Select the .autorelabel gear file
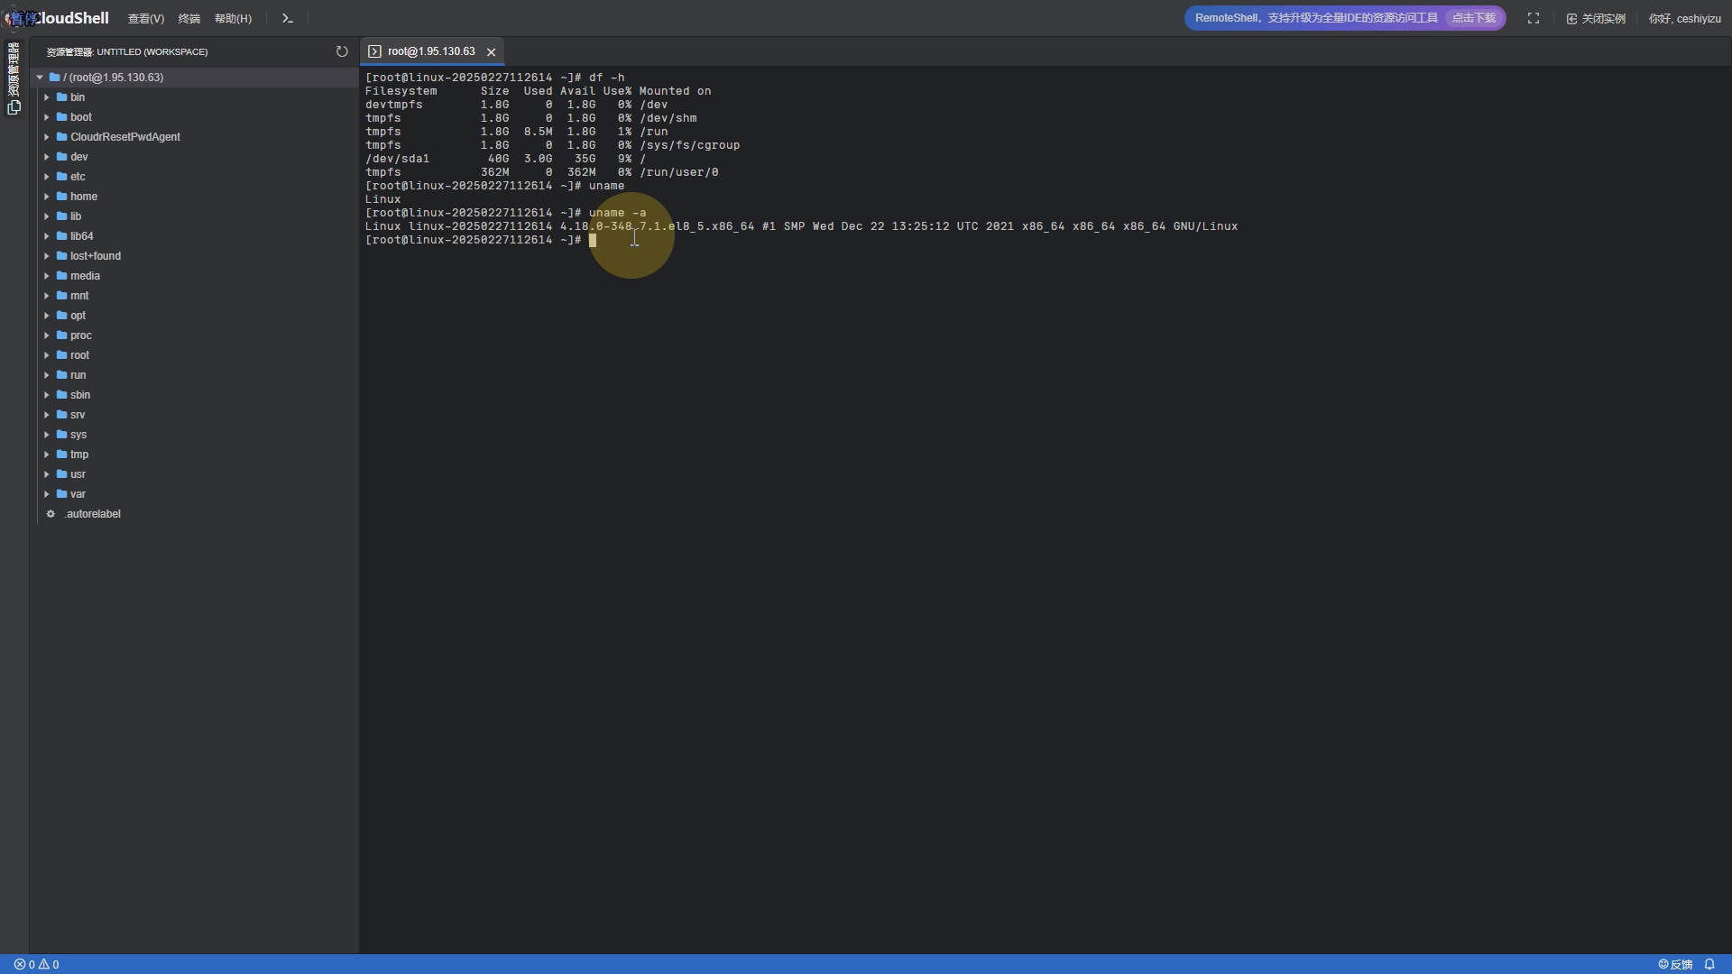Viewport: 1732px width, 974px height. click(92, 514)
